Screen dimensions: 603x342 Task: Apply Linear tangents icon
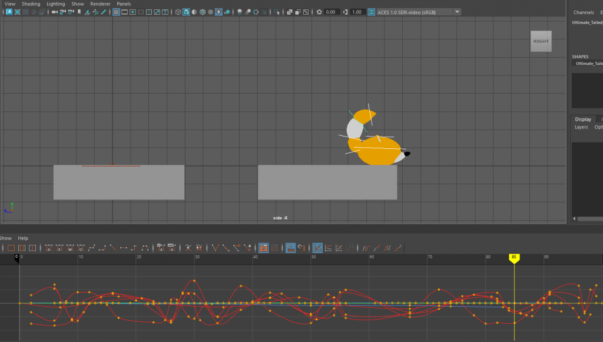(112, 248)
